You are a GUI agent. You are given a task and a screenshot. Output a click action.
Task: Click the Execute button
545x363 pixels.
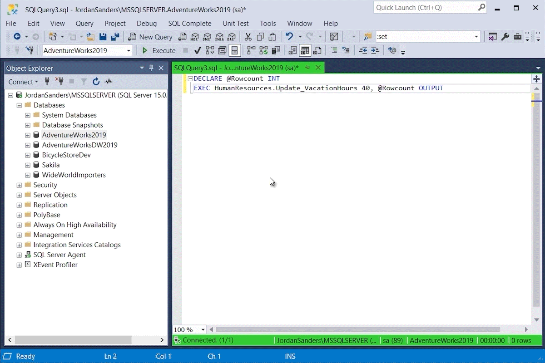coord(159,50)
